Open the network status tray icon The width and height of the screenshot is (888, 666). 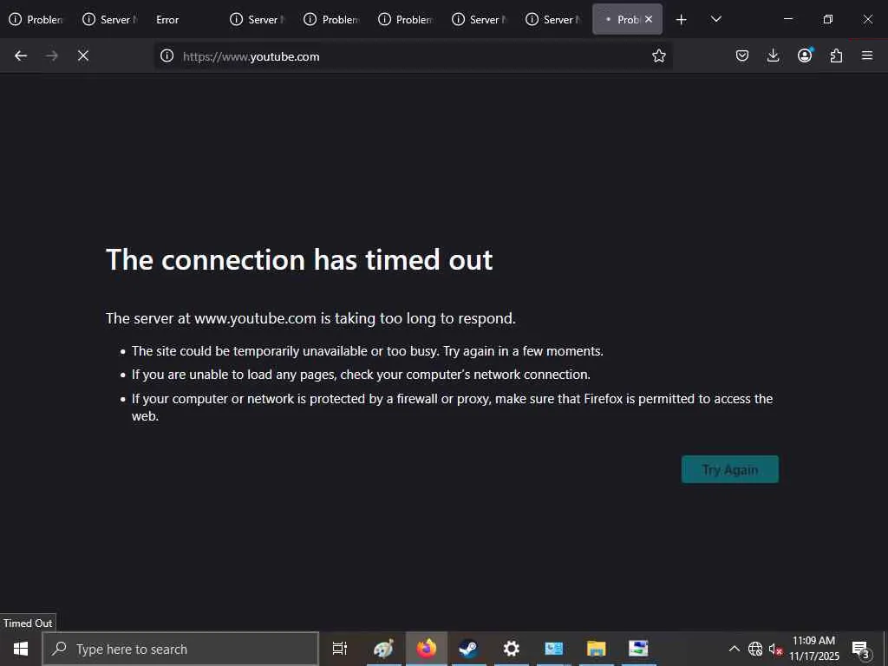point(755,649)
